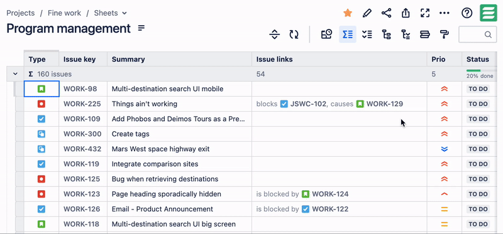Select 'Bug when retrieving destinations' summary
The image size is (503, 234).
tap(165, 179)
